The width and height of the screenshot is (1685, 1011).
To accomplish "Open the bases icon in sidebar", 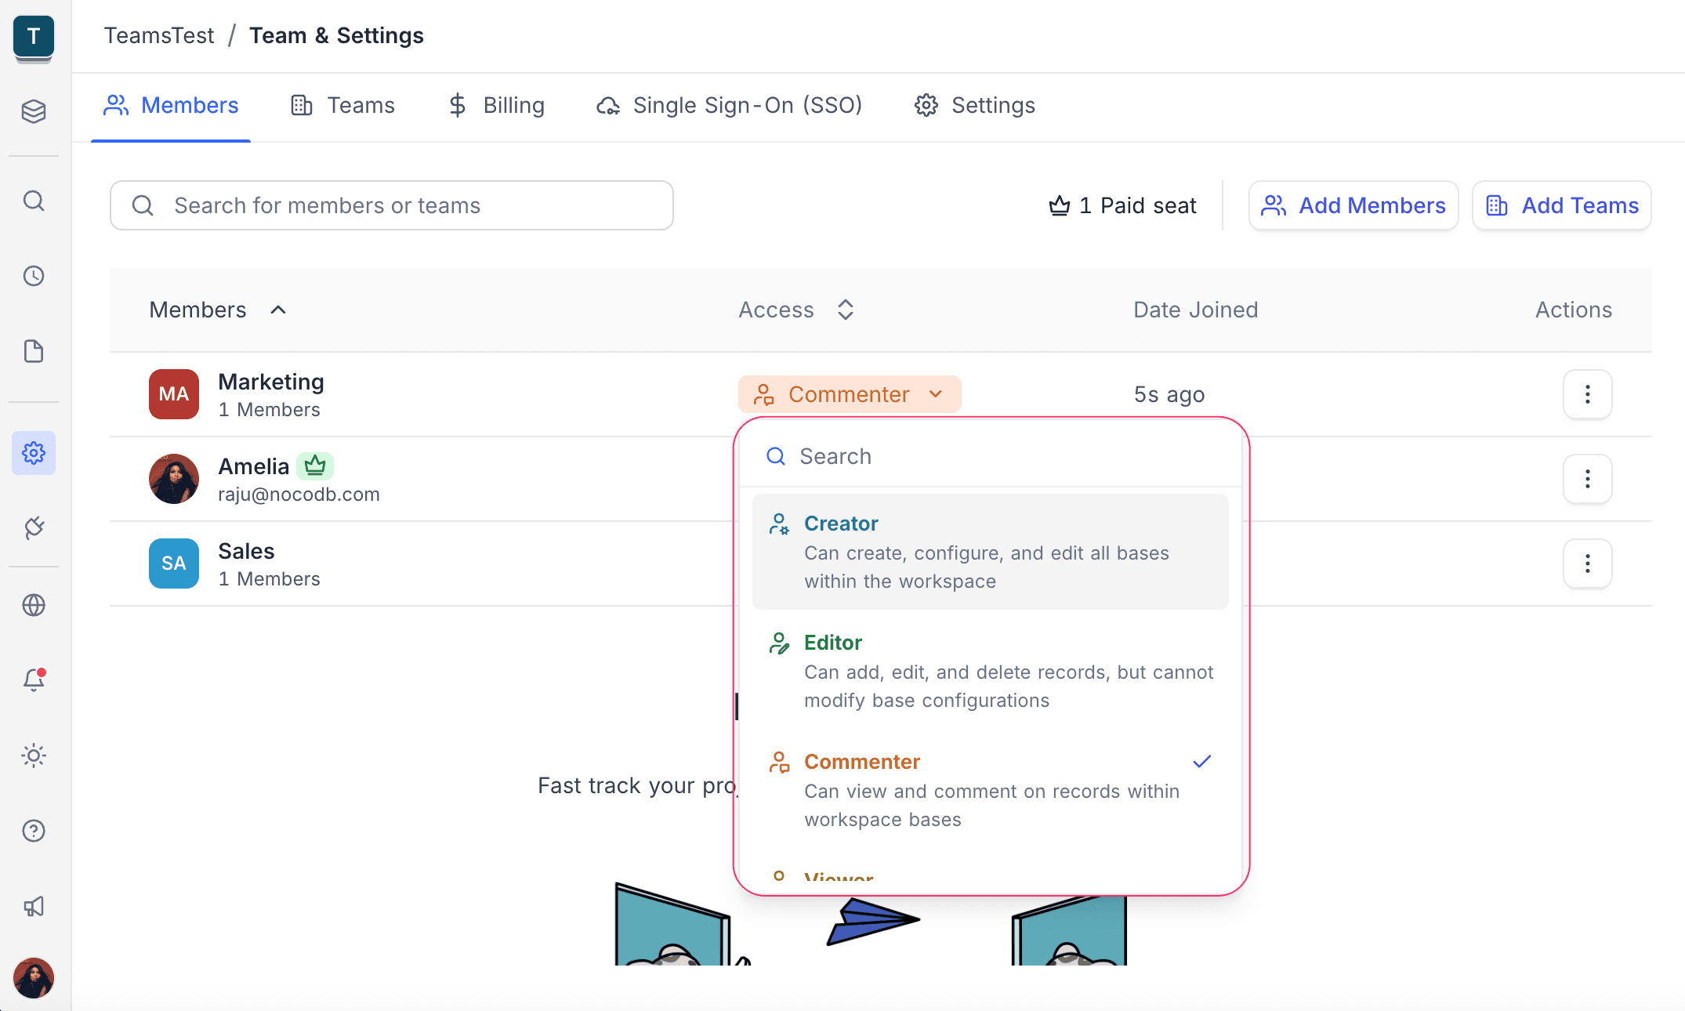I will [x=33, y=111].
